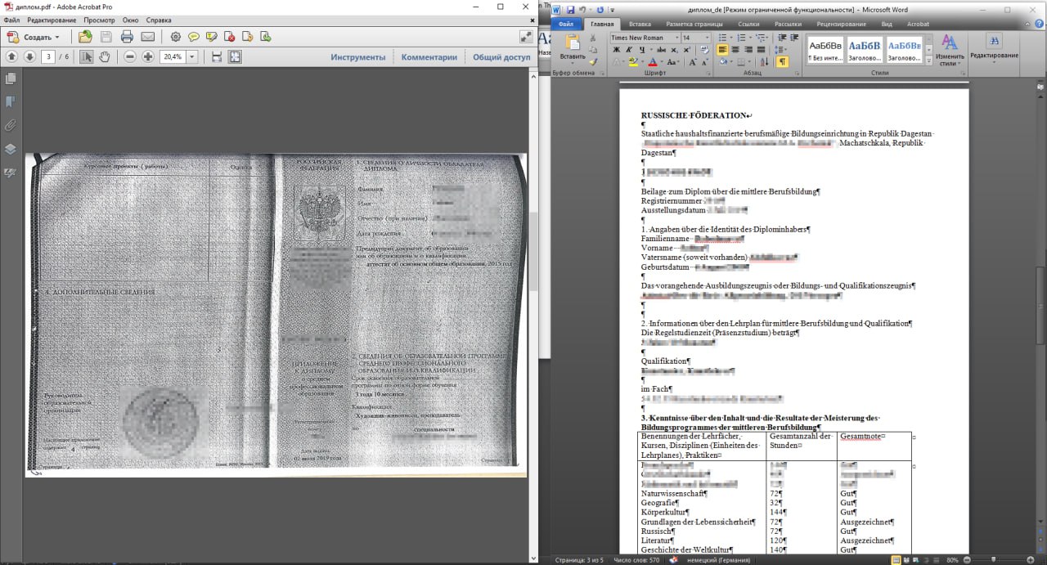Pick the text highlight color button
The width and height of the screenshot is (1047, 565).
click(633, 62)
